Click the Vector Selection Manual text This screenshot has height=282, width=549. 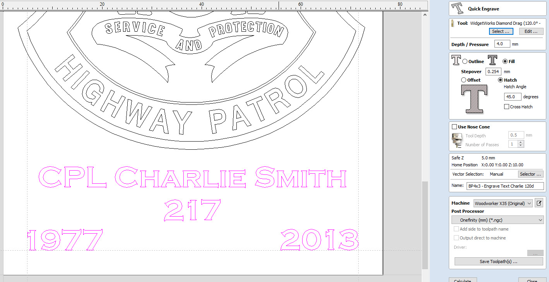click(496, 174)
